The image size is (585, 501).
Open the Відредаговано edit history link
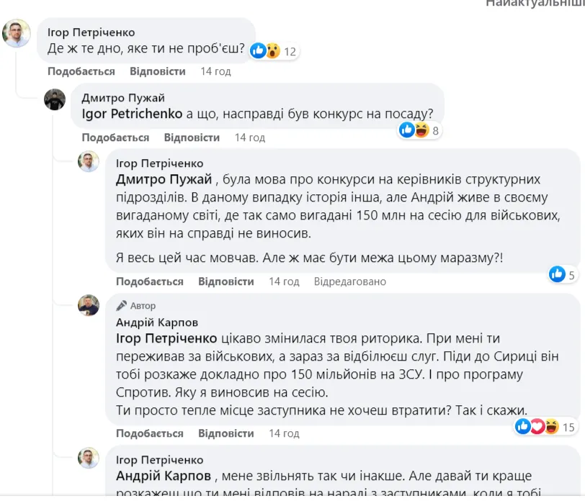[x=350, y=281]
